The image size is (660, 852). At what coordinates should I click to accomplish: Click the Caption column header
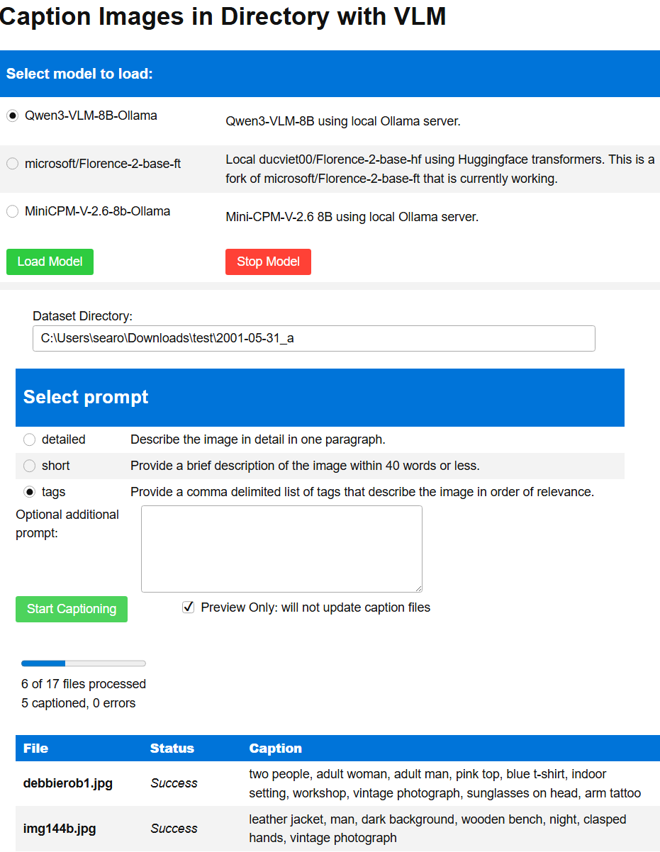pos(275,749)
